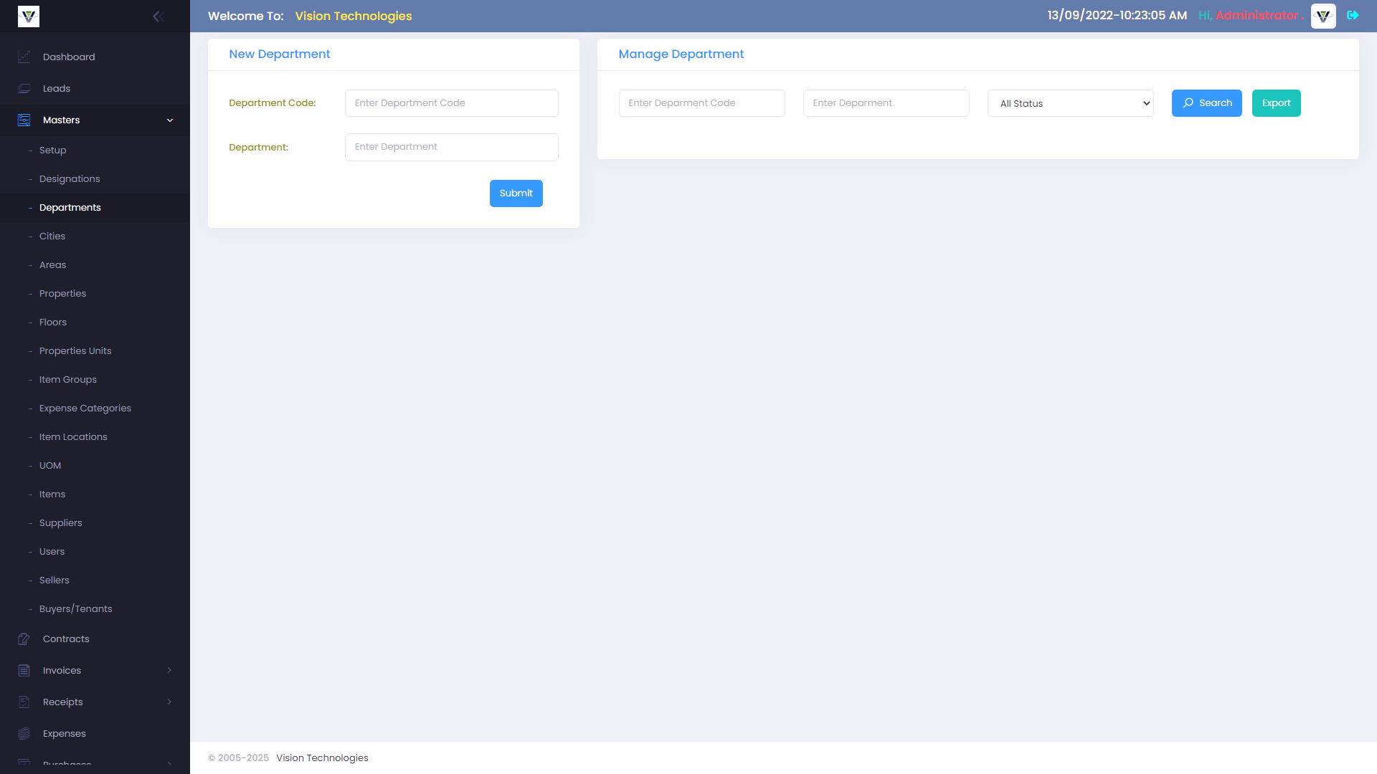Collapse the sidebar with the left arrow
Viewport: 1377px width, 774px height.
pos(158,16)
